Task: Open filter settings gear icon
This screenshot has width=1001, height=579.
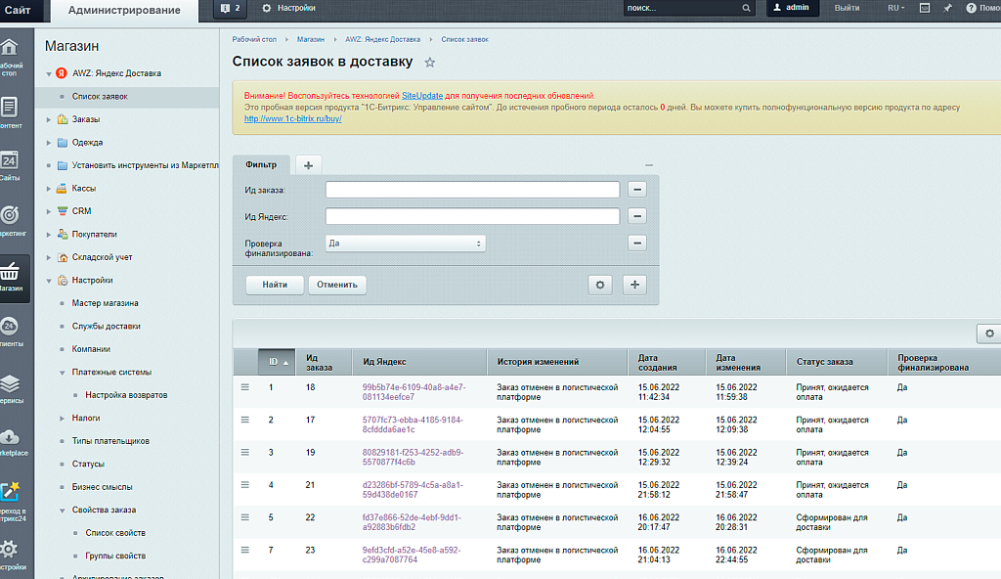Action: coord(601,285)
